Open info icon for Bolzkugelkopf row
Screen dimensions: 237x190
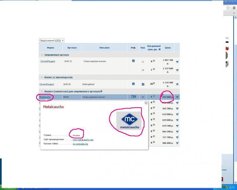coord(133,84)
